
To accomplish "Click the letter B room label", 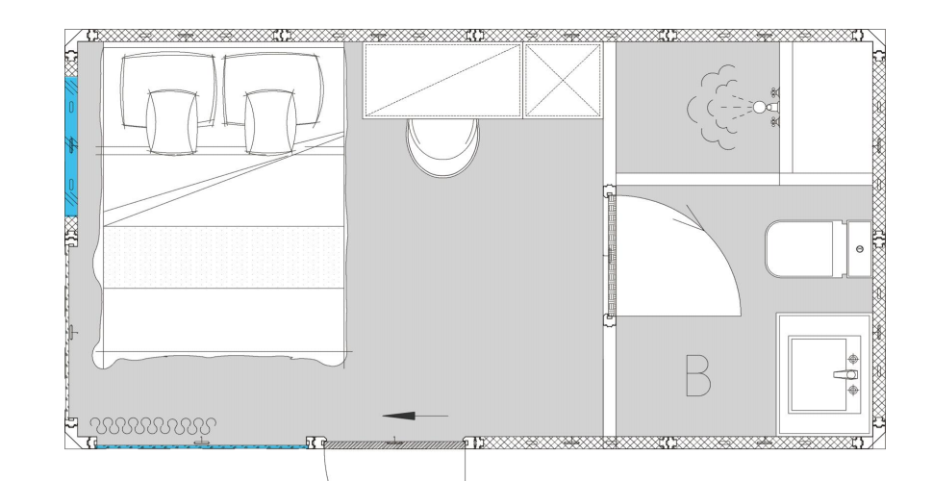I will tap(698, 375).
